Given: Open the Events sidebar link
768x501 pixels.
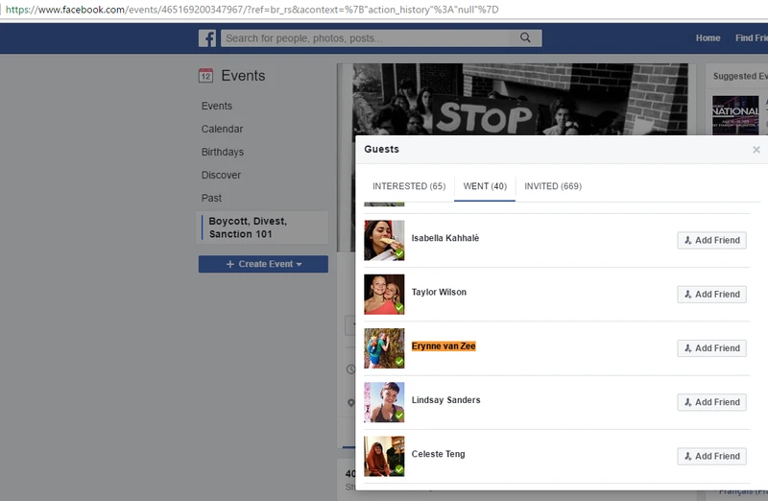Looking at the screenshot, I should 217,106.
